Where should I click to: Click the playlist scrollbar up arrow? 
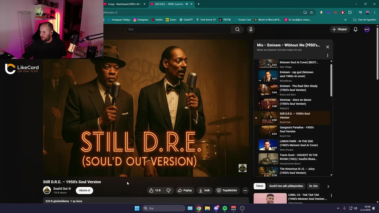[331, 61]
